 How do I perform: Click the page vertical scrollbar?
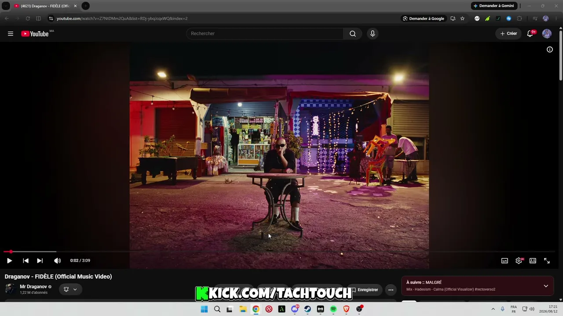560,55
